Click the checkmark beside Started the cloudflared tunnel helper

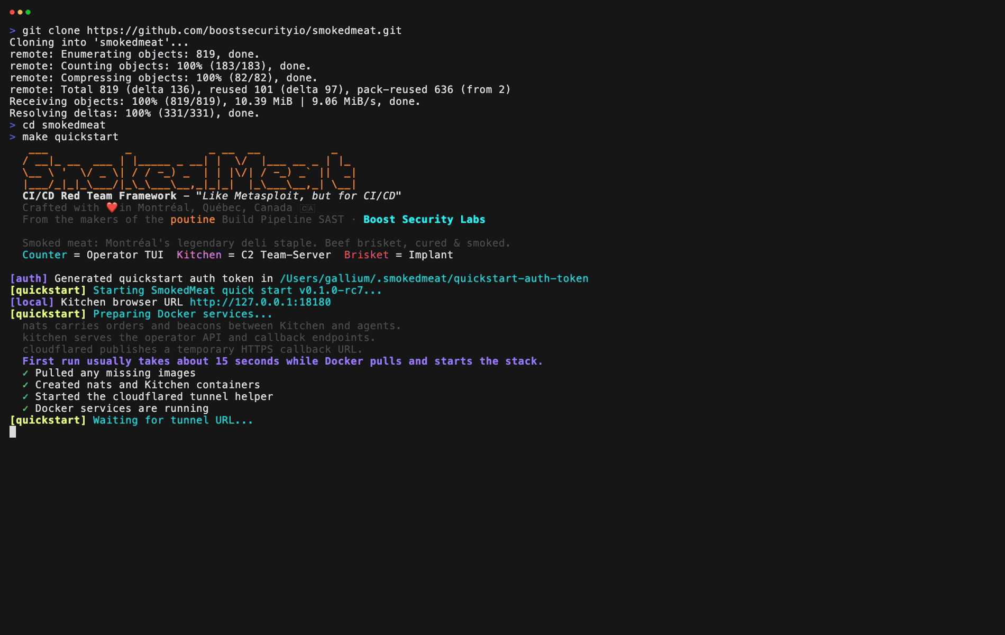(x=25, y=396)
